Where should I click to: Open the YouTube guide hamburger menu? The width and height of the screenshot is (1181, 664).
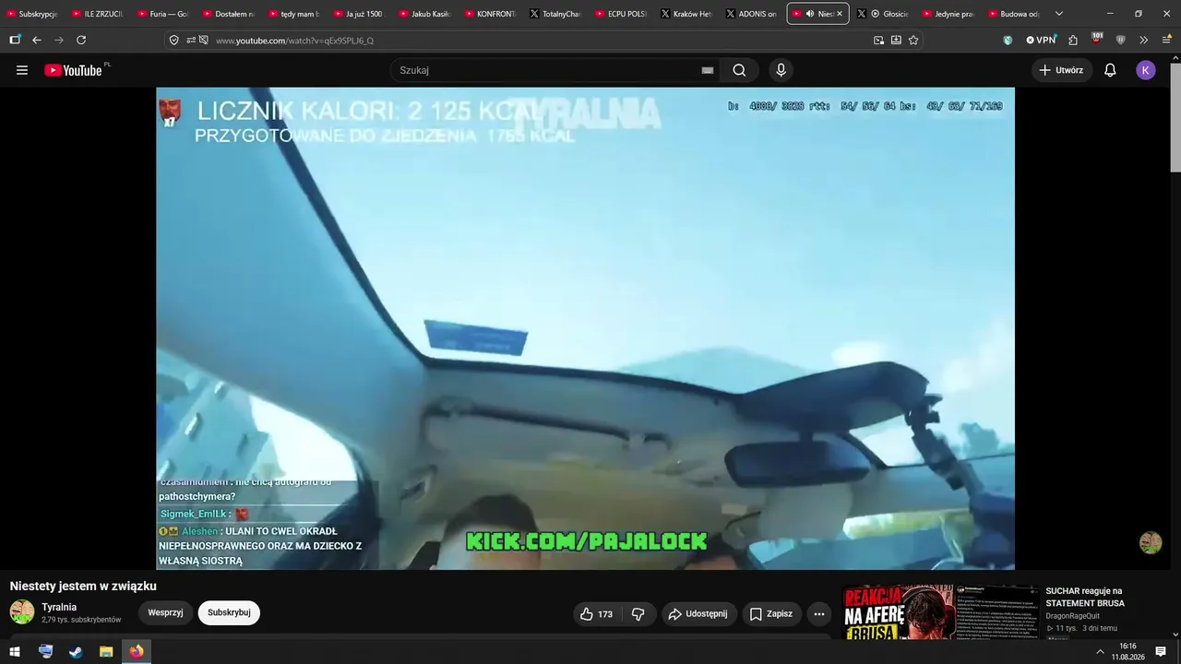pyautogui.click(x=22, y=70)
